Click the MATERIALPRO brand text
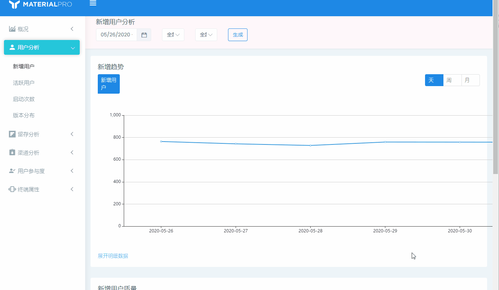This screenshot has width=499, height=290. point(47,4)
